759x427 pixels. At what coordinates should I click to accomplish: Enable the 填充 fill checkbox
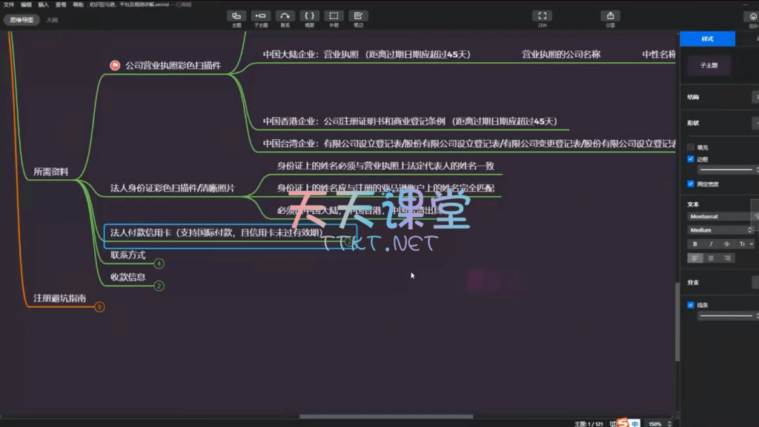691,147
